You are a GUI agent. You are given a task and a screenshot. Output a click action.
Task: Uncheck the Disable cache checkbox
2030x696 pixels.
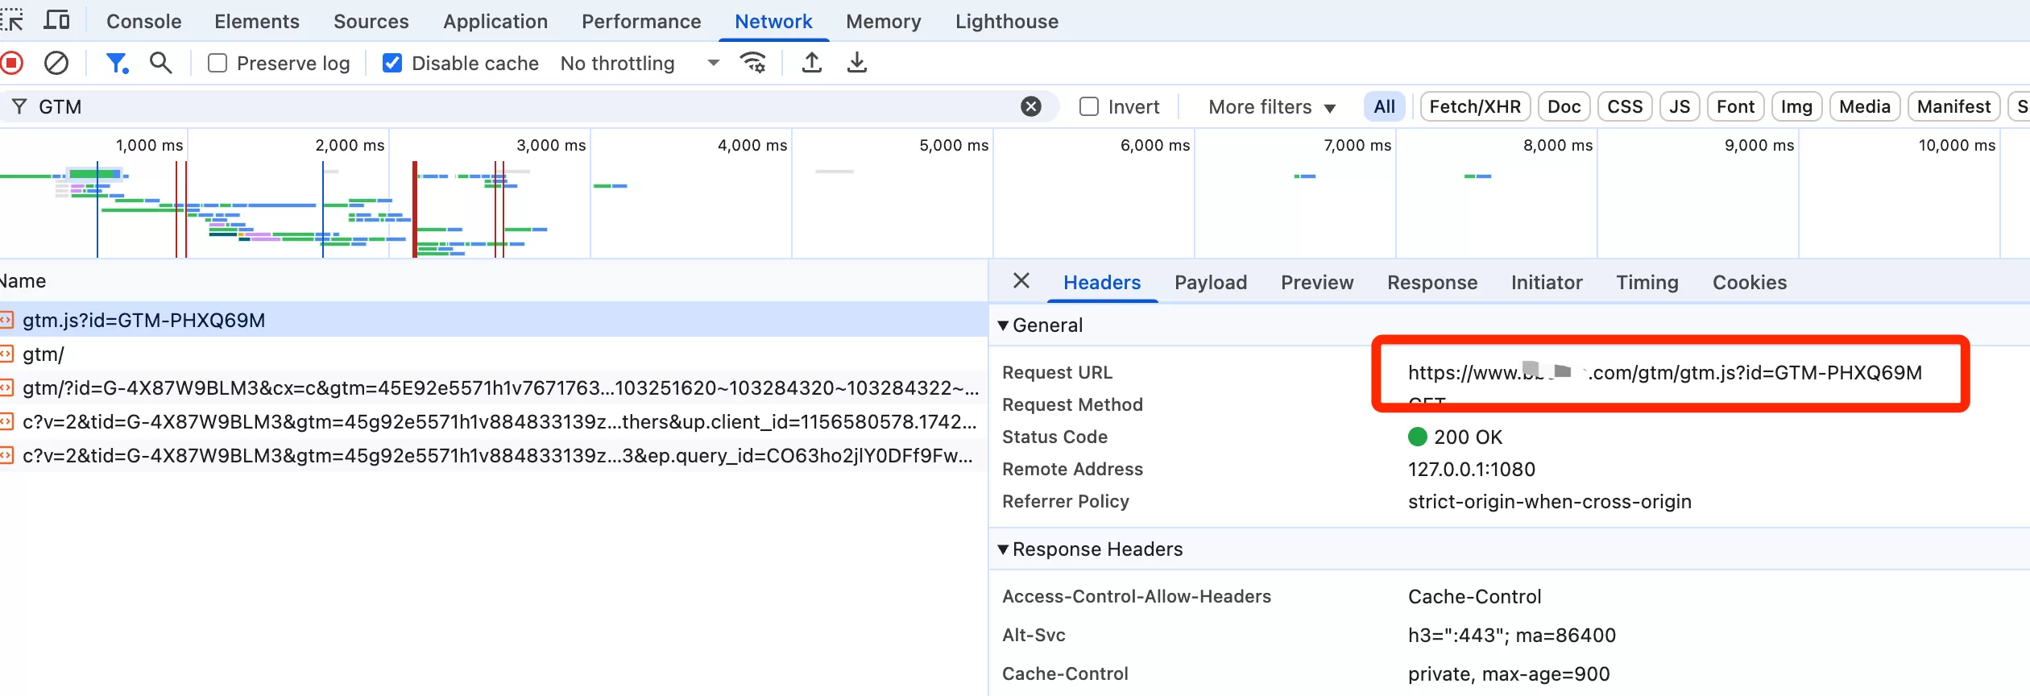point(392,63)
